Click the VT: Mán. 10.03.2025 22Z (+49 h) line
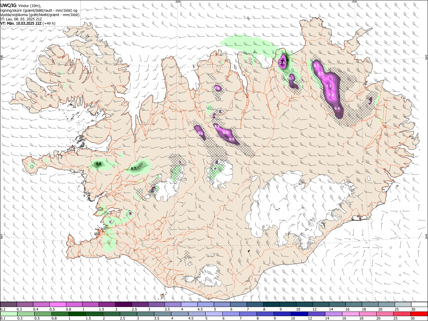 point(28,23)
